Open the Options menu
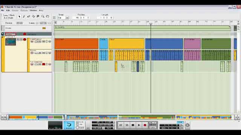 pyautogui.click(x=24, y=10)
